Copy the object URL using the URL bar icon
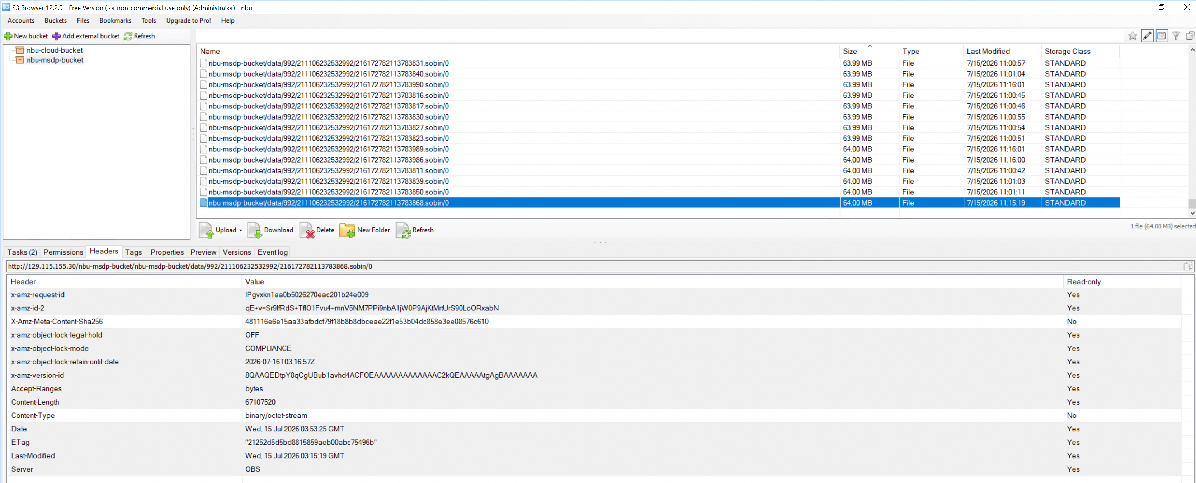This screenshot has height=483, width=1196. [1188, 266]
